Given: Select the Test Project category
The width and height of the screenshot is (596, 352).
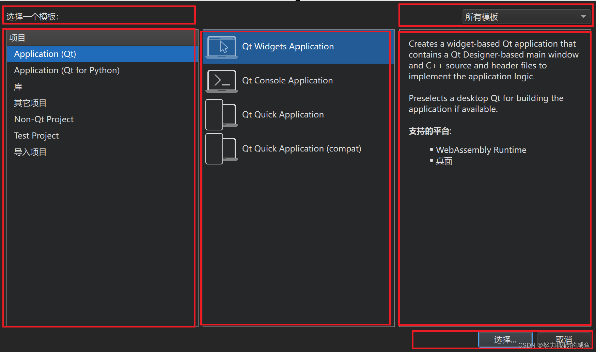Looking at the screenshot, I should click(102, 136).
